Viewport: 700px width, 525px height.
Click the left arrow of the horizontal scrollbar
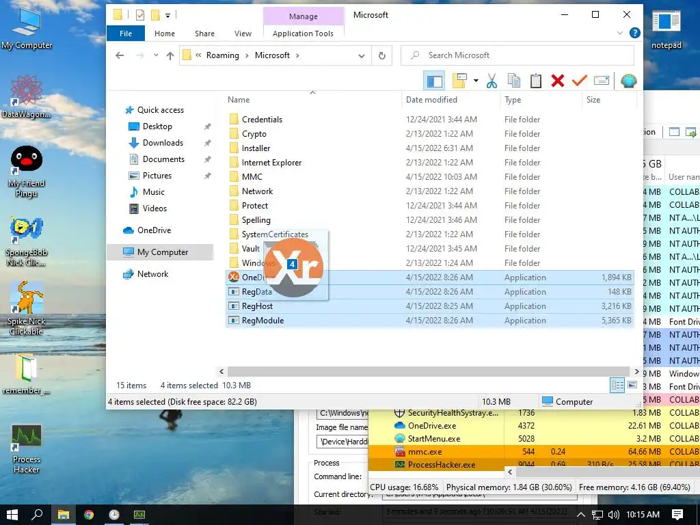[221, 371]
